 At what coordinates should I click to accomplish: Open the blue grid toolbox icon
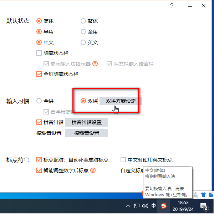[x=211, y=195]
